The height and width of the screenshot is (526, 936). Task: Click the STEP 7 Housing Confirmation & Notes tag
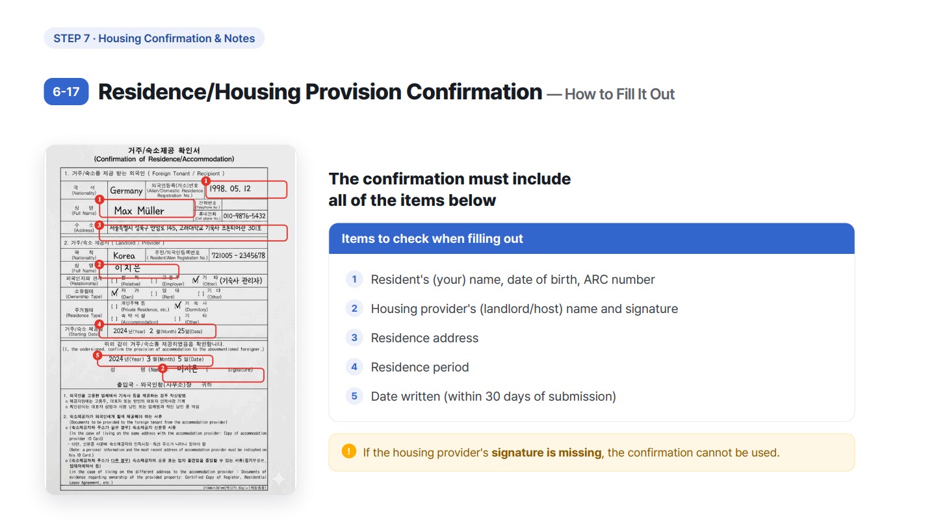tap(154, 38)
